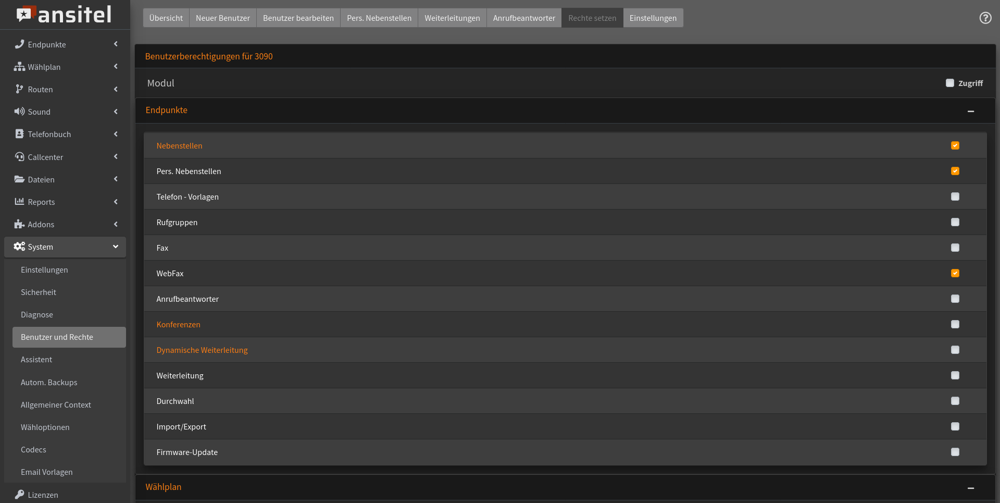The height and width of the screenshot is (503, 1000).
Task: Open Sicherheit in the System submenu
Action: coord(39,292)
